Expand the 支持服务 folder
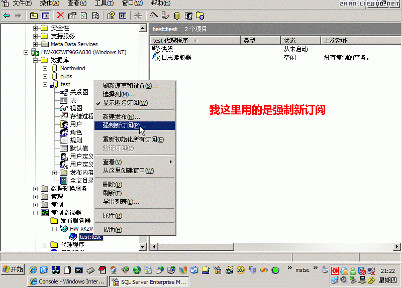This screenshot has height=288, width=402. click(x=35, y=36)
